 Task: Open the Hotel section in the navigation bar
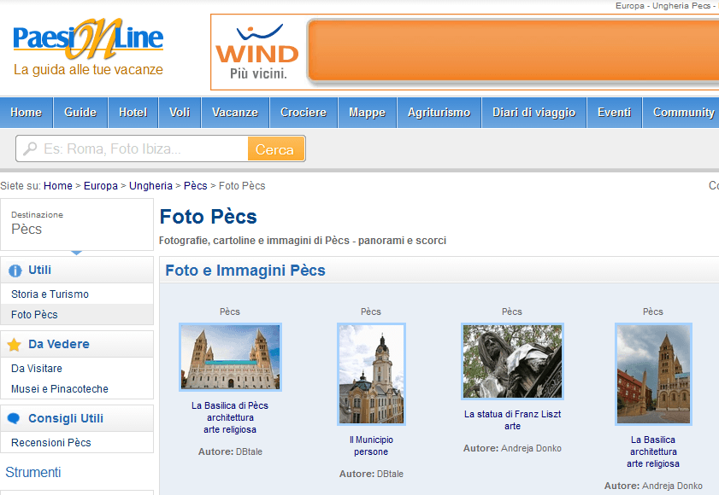[x=133, y=112]
